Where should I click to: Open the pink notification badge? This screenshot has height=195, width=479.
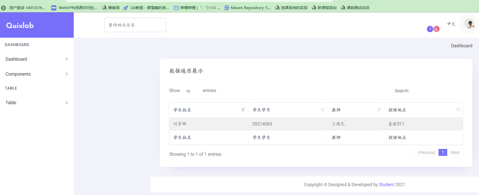pyautogui.click(x=436, y=29)
